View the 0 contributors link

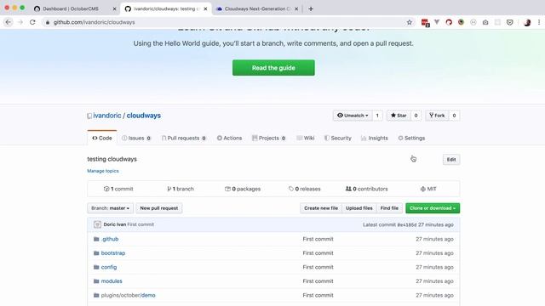[367, 189]
